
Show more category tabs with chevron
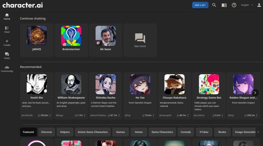coord(258,132)
